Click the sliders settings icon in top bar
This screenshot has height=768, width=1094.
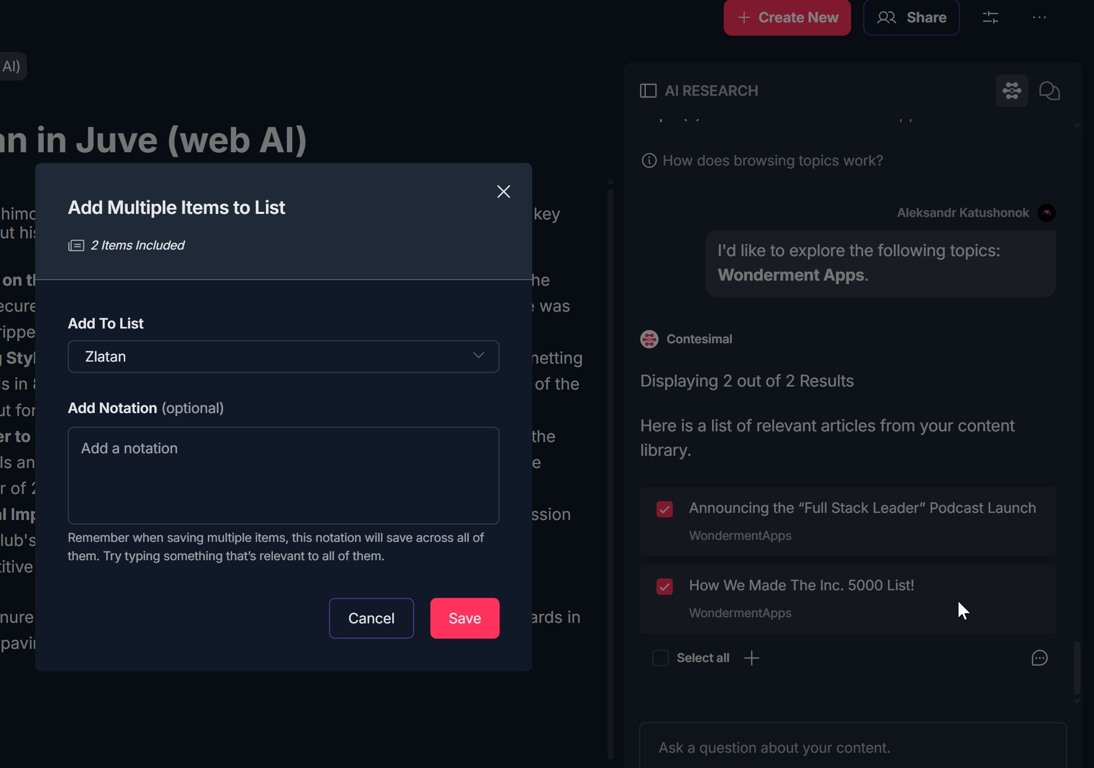990,18
